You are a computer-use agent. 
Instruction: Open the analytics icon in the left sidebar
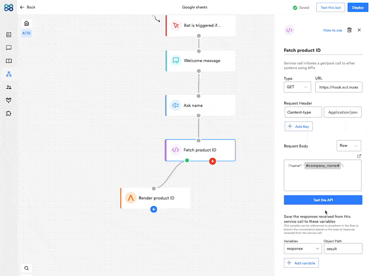[x=9, y=35]
